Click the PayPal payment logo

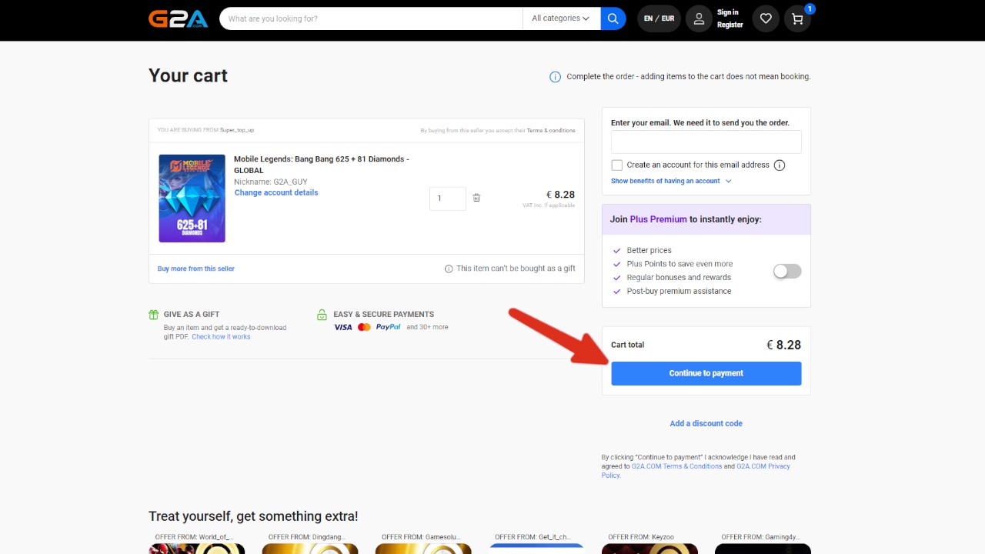click(x=388, y=327)
